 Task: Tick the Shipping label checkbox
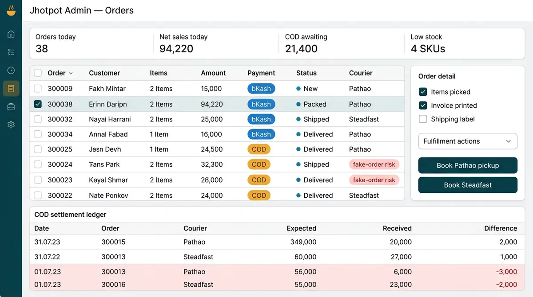(423, 119)
